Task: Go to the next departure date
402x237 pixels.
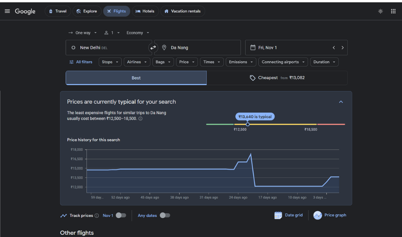Action: 342,47
